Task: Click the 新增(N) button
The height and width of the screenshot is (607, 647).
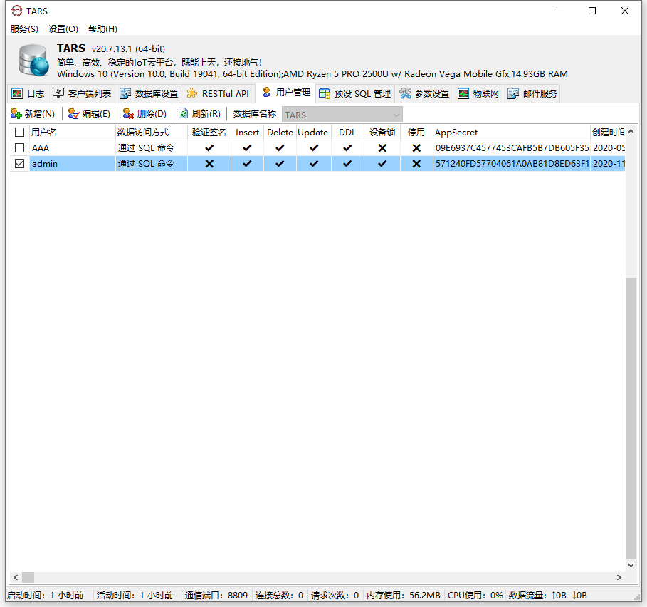Action: pyautogui.click(x=33, y=113)
